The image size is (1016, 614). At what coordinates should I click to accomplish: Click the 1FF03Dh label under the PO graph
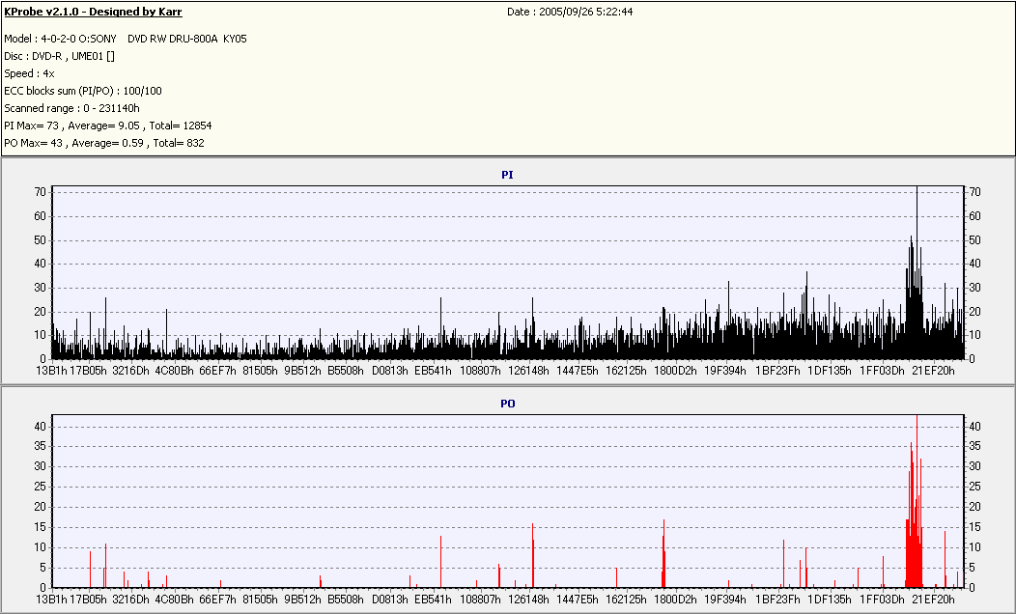pos(882,600)
